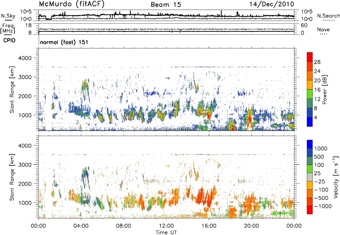The height and width of the screenshot is (235, 340).
Task: Click the 1000 tick on velocity panel axis
Action: coord(25,203)
